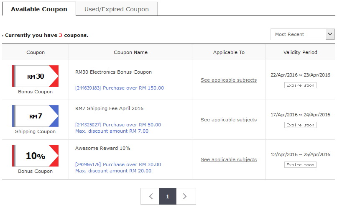This screenshot has height=208, width=337.
Task: Click the RM7 Shipping Coupon icon
Action: tap(36, 116)
